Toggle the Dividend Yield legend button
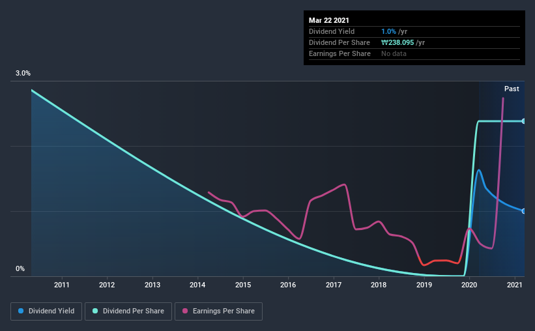The width and height of the screenshot is (535, 331). coord(46,311)
